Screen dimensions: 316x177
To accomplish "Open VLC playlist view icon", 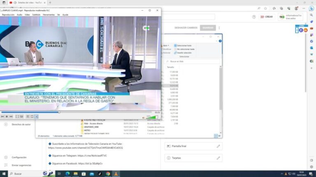I will pyautogui.click(x=27, y=117).
